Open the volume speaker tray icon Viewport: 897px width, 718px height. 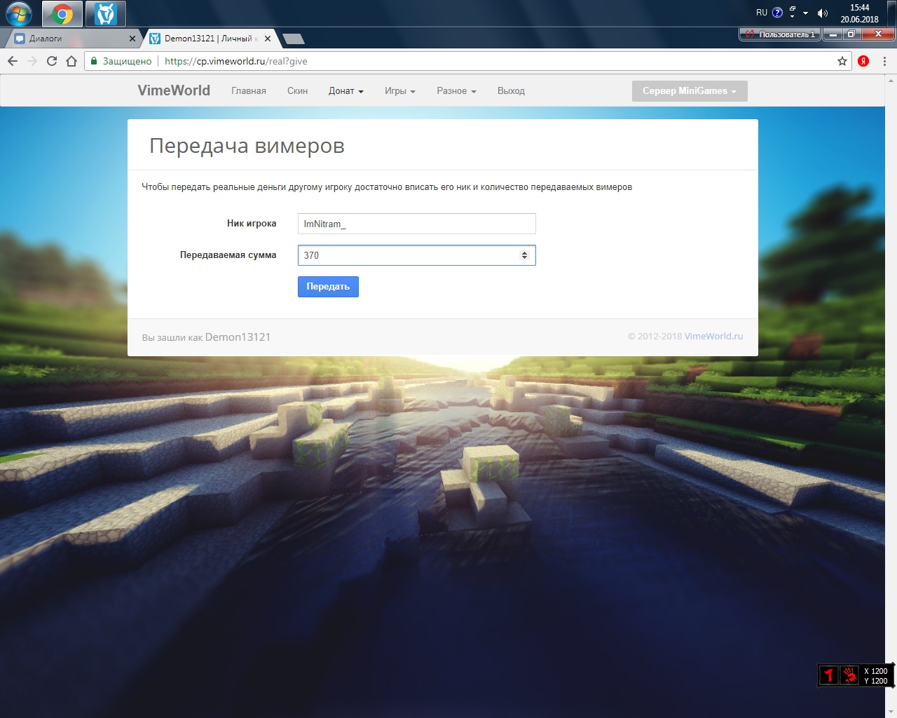pos(823,13)
